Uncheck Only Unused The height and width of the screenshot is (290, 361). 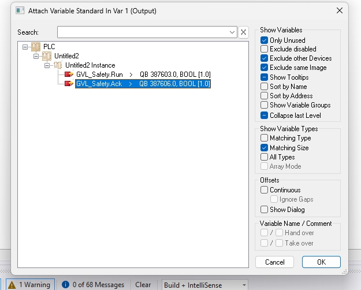pyautogui.click(x=264, y=40)
